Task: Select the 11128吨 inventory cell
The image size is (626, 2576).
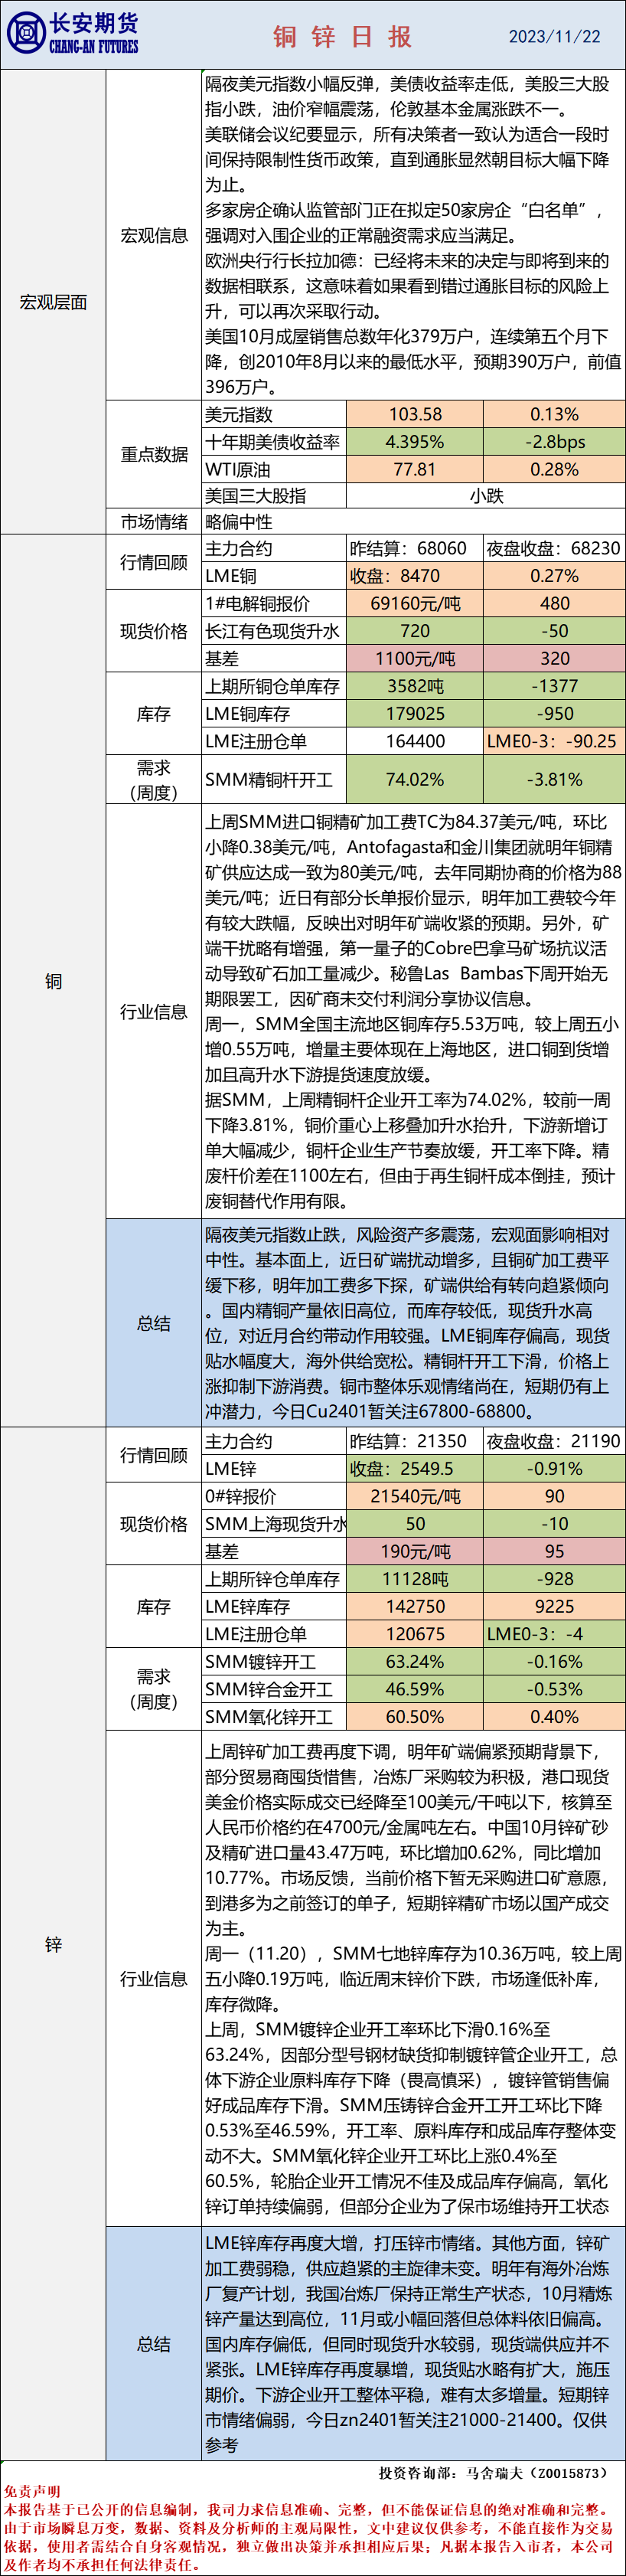Action: (x=415, y=1580)
